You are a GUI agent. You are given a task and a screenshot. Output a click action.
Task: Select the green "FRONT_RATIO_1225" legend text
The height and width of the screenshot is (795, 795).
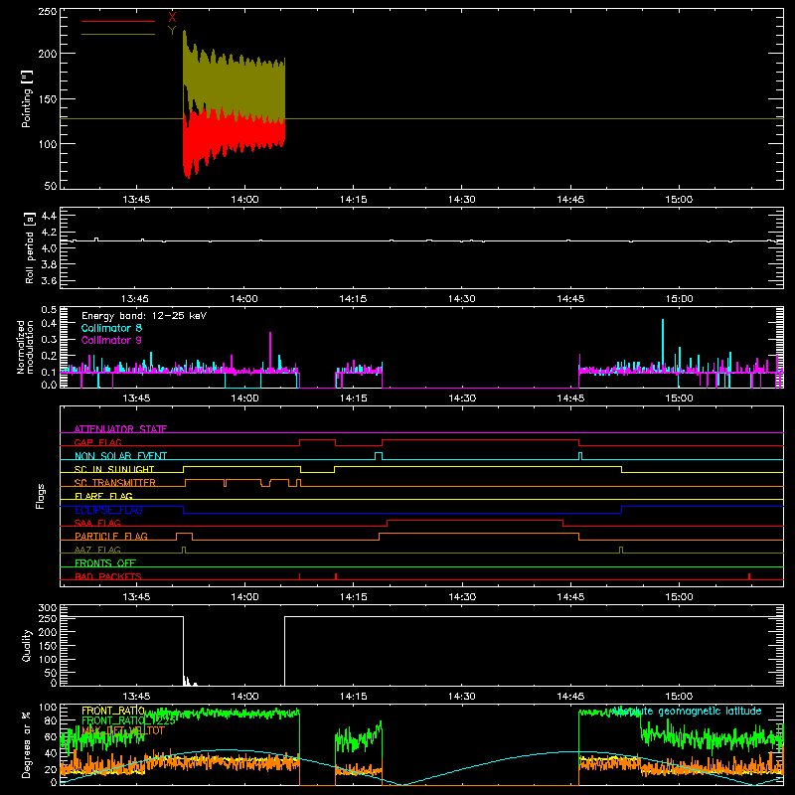pos(128,720)
